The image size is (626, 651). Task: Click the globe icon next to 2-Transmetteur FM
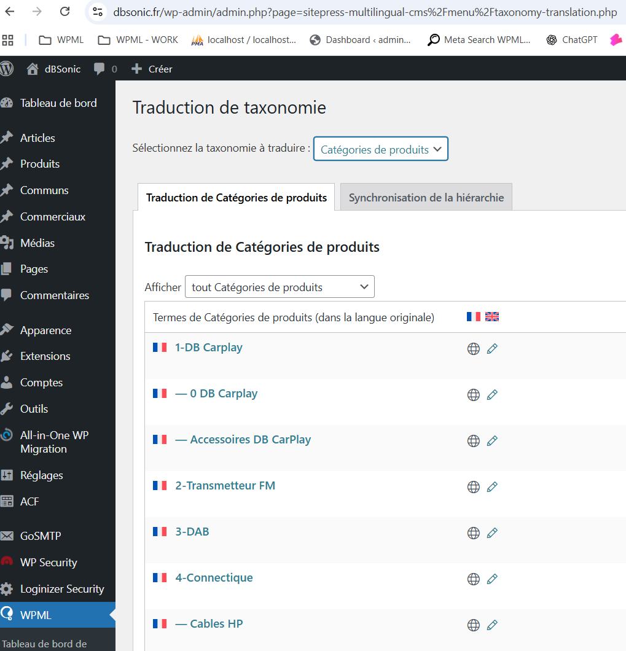473,487
